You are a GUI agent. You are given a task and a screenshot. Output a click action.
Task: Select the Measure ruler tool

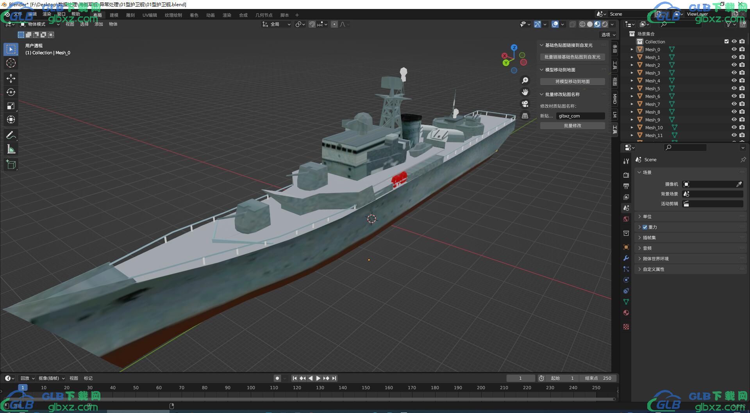pyautogui.click(x=11, y=149)
